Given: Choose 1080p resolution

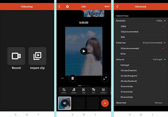Looking at the screenshot, I should point(142,26).
